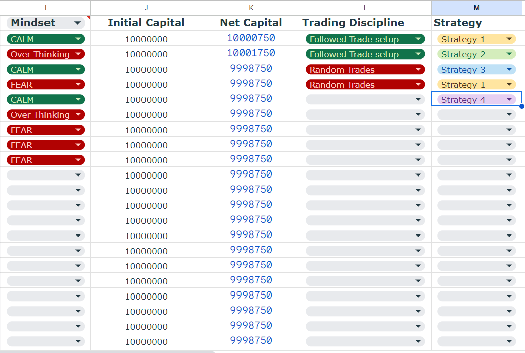This screenshot has height=353, width=525.
Task: Open the CALM dropdown in first data row
Action: pos(45,39)
